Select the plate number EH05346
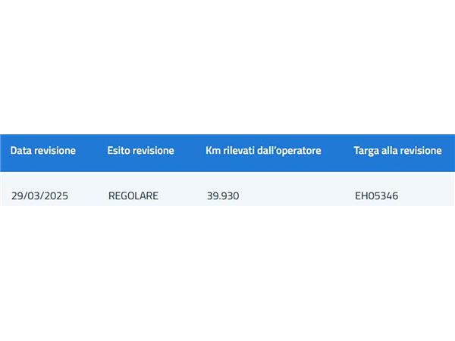455x341 pixels. (x=376, y=196)
